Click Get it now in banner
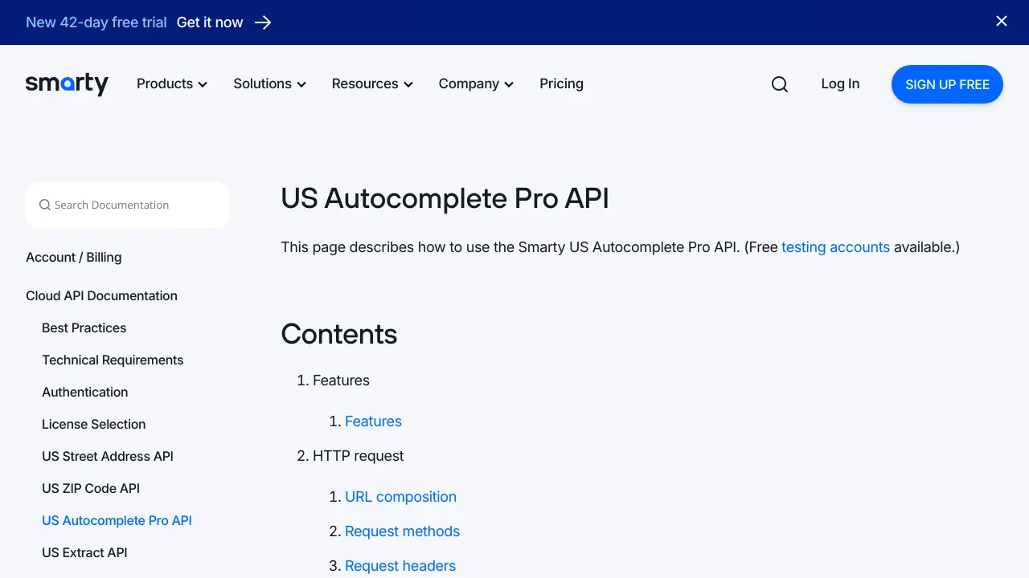Image resolution: width=1029 pixels, height=578 pixels. click(x=210, y=22)
